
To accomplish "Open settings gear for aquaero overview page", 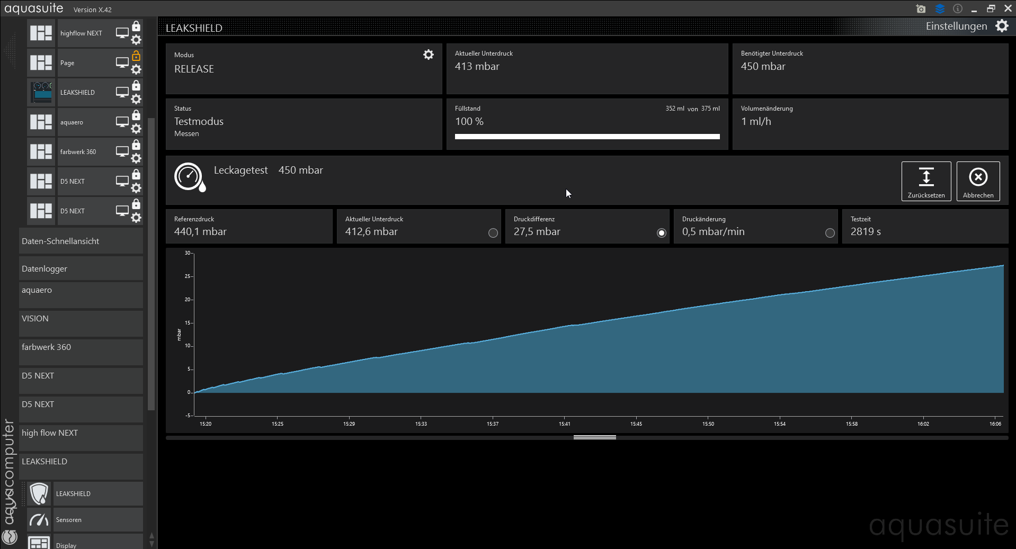I will pos(136,129).
